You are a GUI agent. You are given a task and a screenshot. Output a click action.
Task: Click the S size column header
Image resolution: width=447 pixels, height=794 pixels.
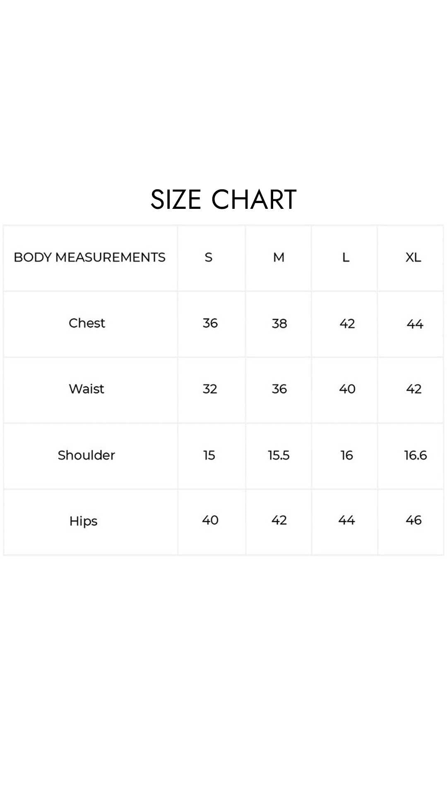pyautogui.click(x=209, y=257)
